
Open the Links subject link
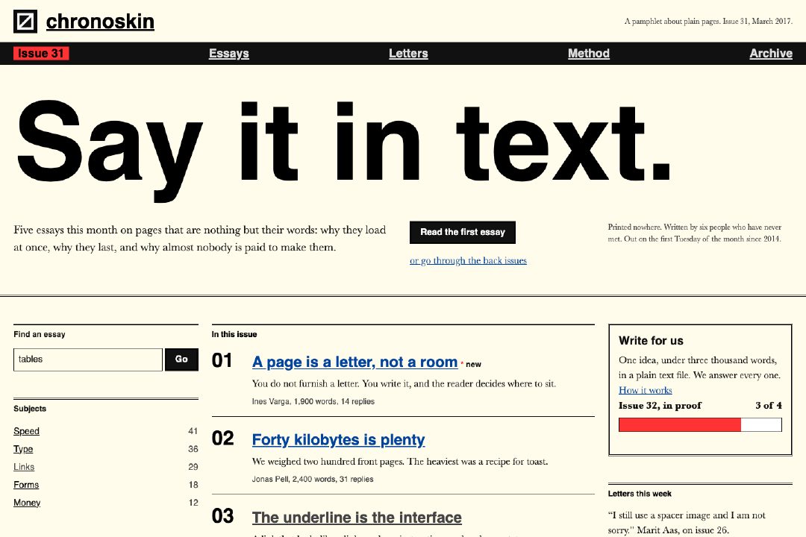click(x=24, y=467)
